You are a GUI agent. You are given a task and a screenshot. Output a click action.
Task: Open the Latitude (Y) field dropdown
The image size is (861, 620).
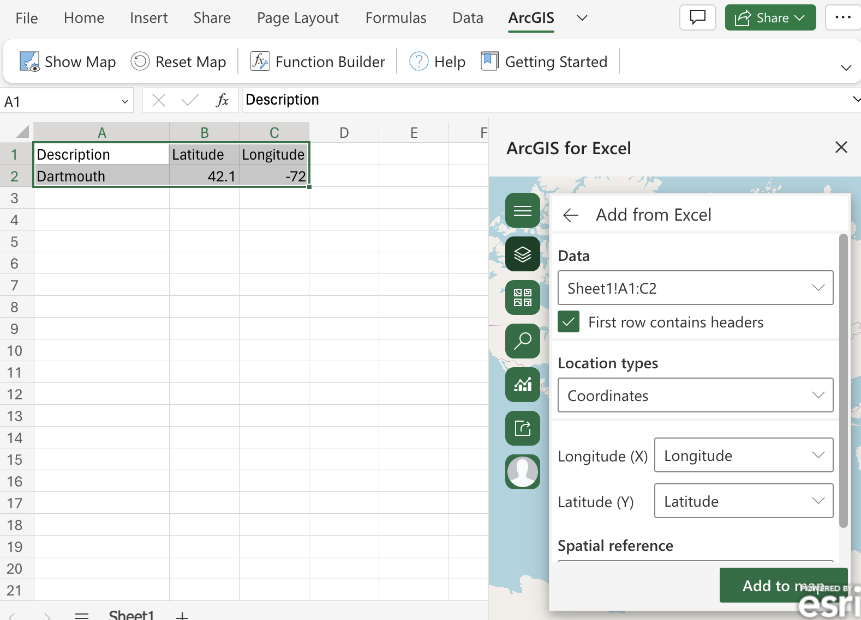[x=744, y=501]
